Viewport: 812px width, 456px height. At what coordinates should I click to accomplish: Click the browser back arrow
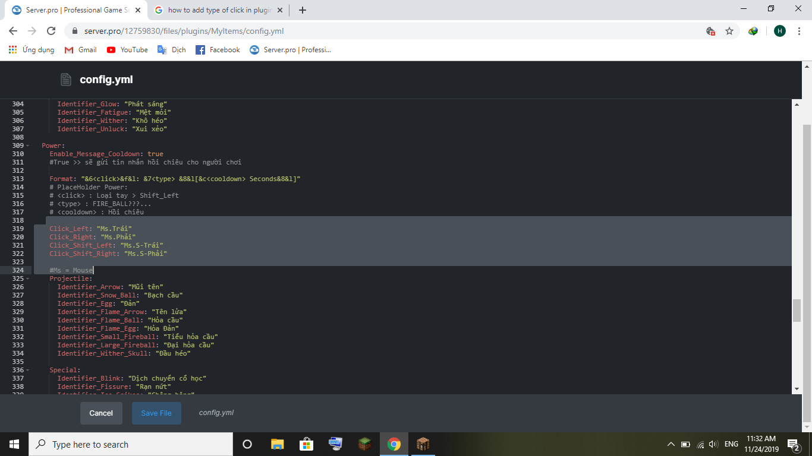coord(13,31)
